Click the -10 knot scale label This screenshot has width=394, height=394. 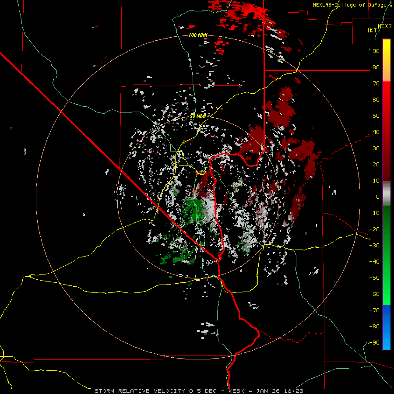tap(374, 213)
